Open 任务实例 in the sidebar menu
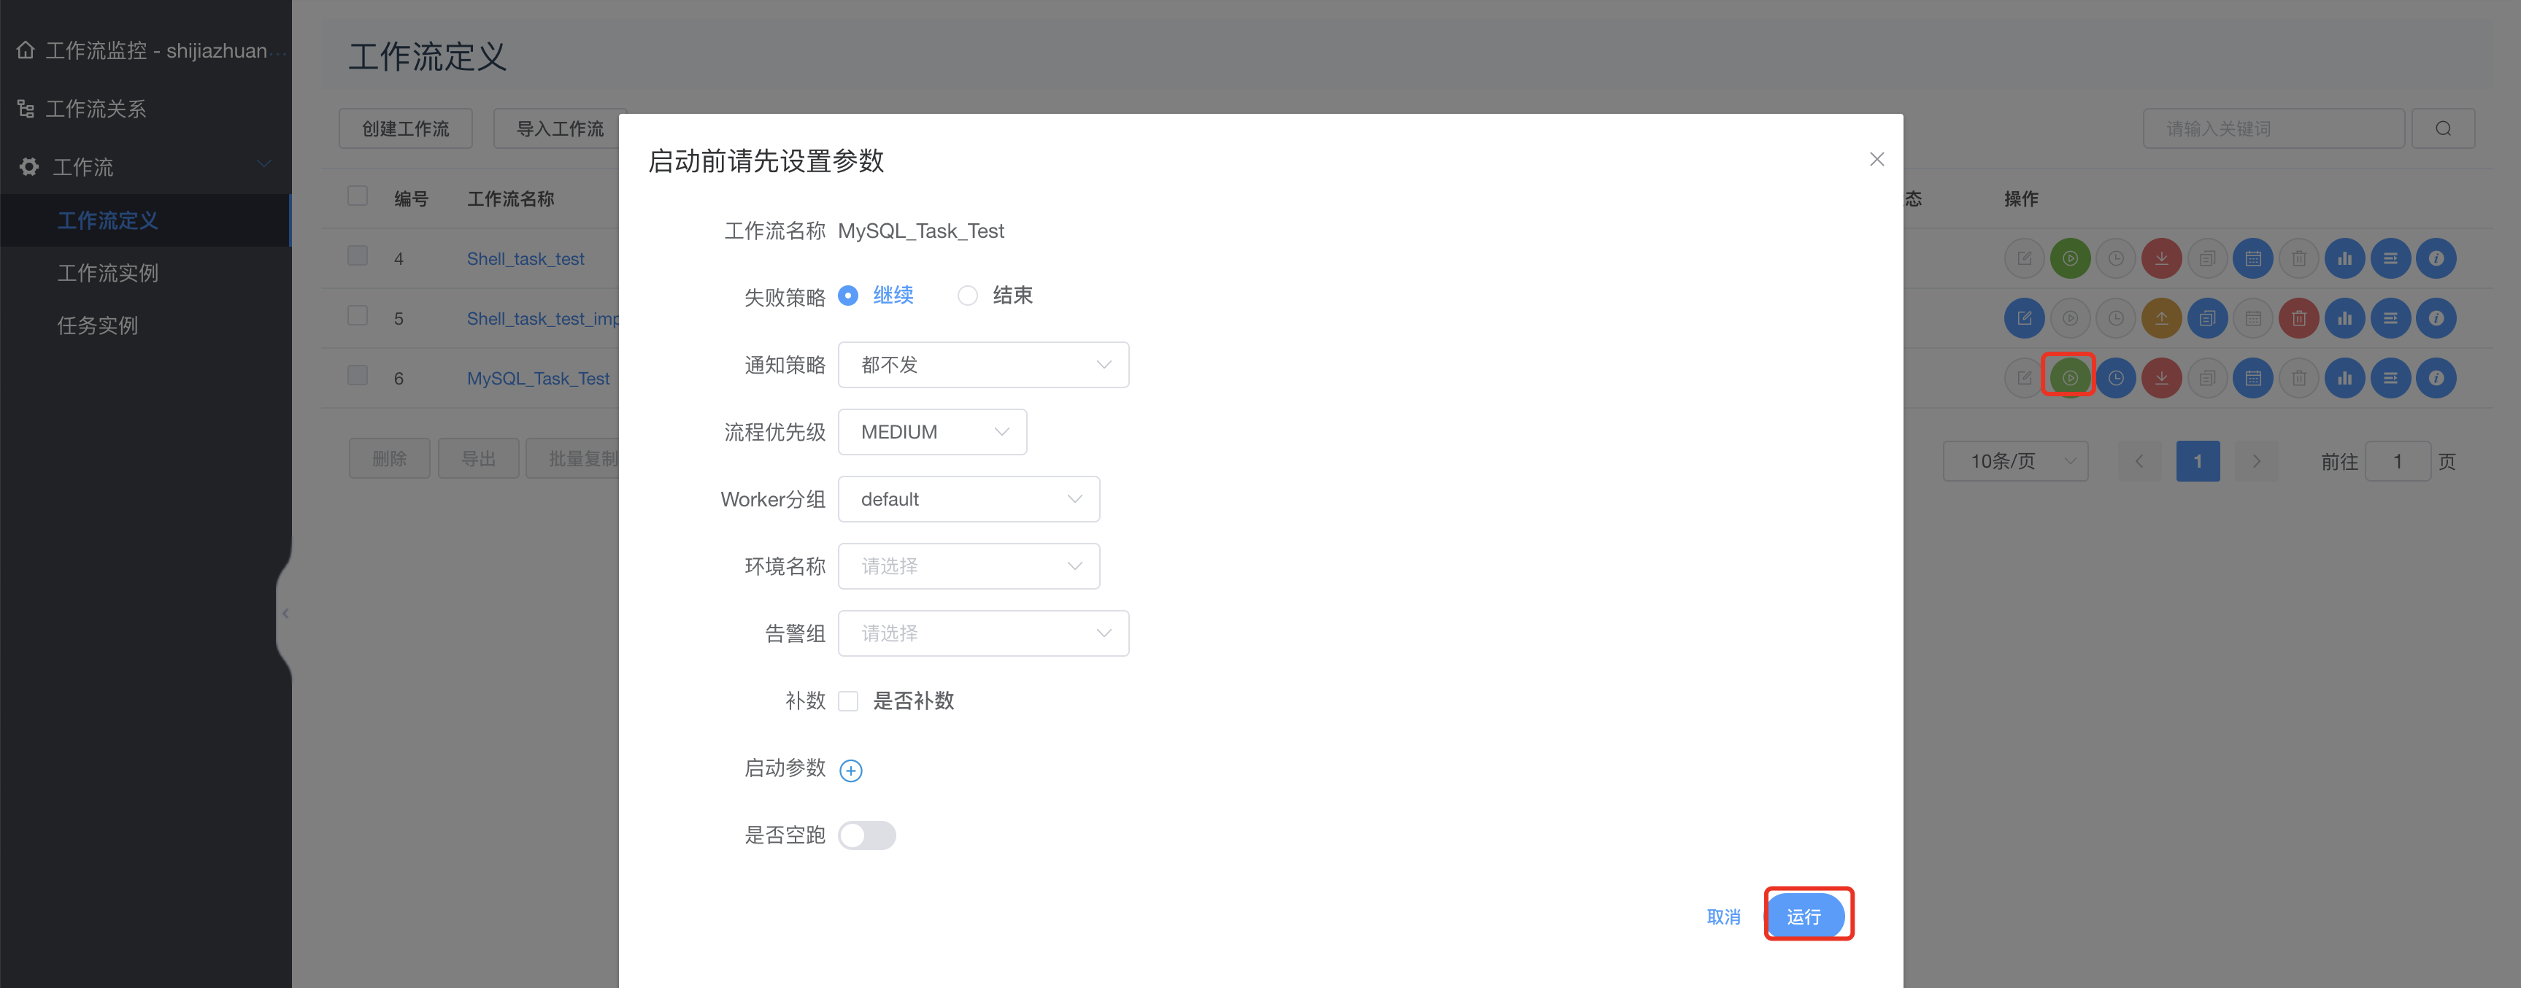The width and height of the screenshot is (2521, 988). click(x=97, y=325)
